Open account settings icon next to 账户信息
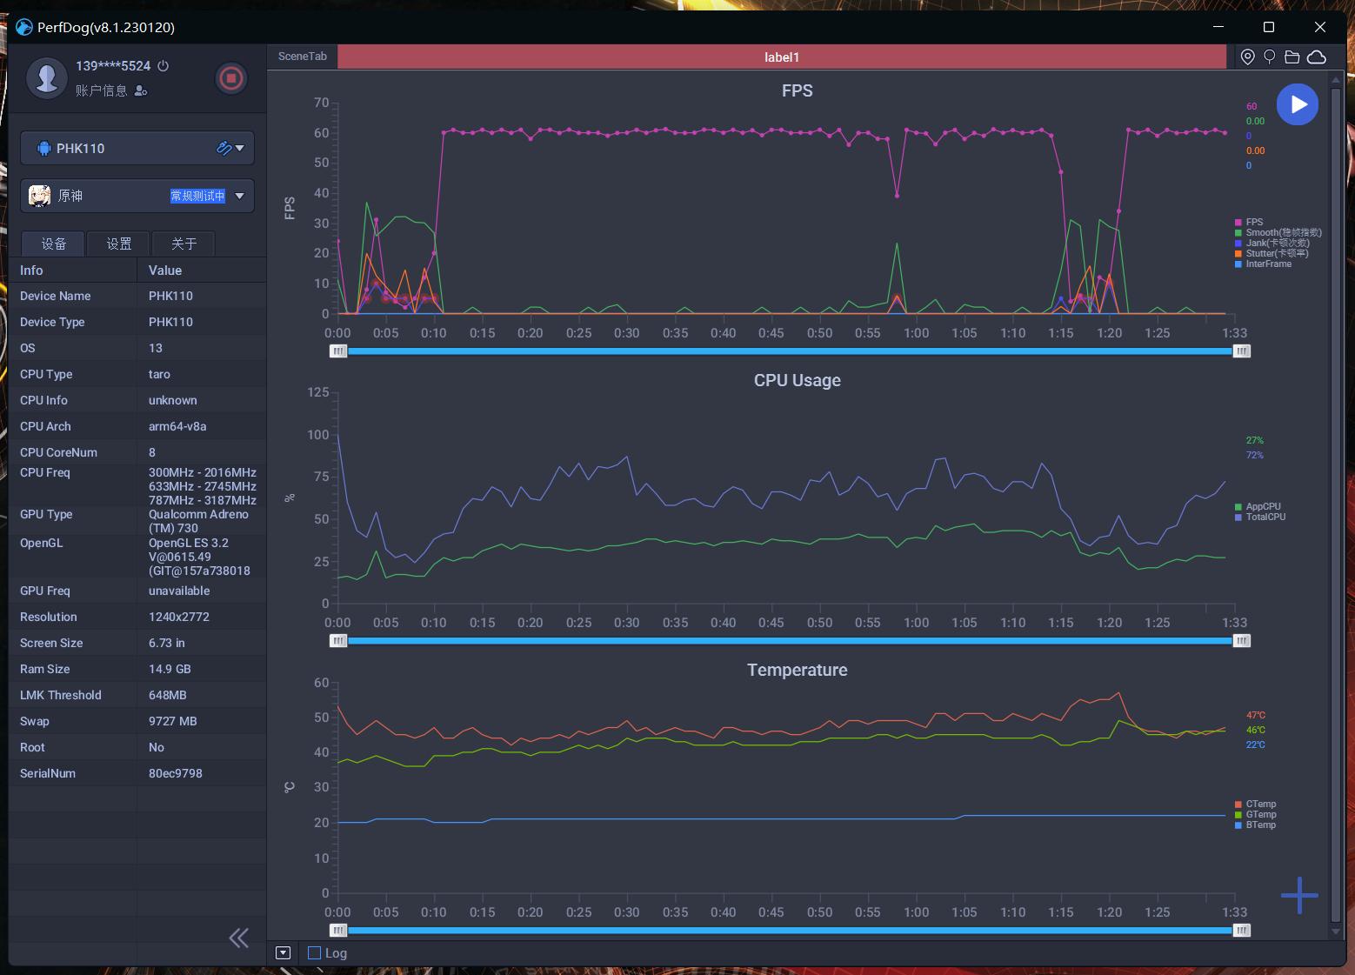The image size is (1355, 975). click(x=142, y=90)
